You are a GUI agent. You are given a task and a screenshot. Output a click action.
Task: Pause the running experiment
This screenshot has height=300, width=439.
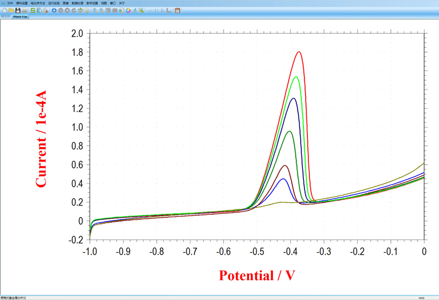[x=60, y=10]
